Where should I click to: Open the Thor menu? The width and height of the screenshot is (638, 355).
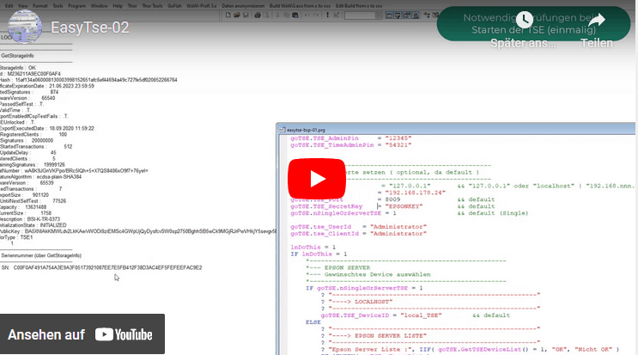coord(132,6)
